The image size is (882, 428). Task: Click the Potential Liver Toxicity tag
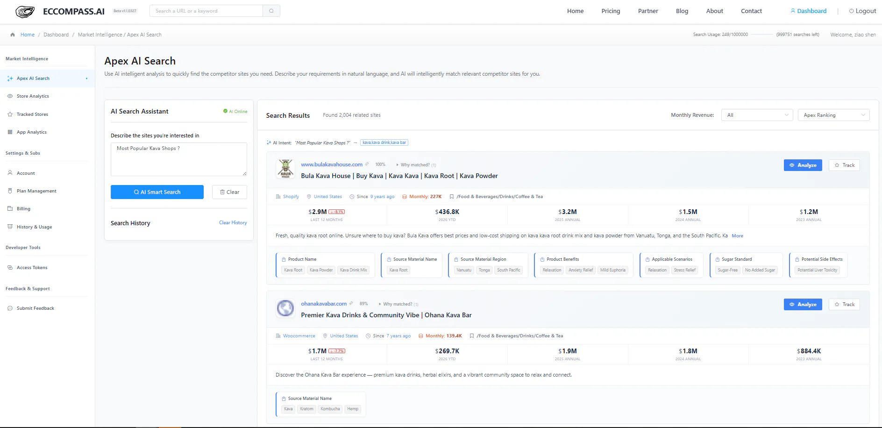coord(817,270)
